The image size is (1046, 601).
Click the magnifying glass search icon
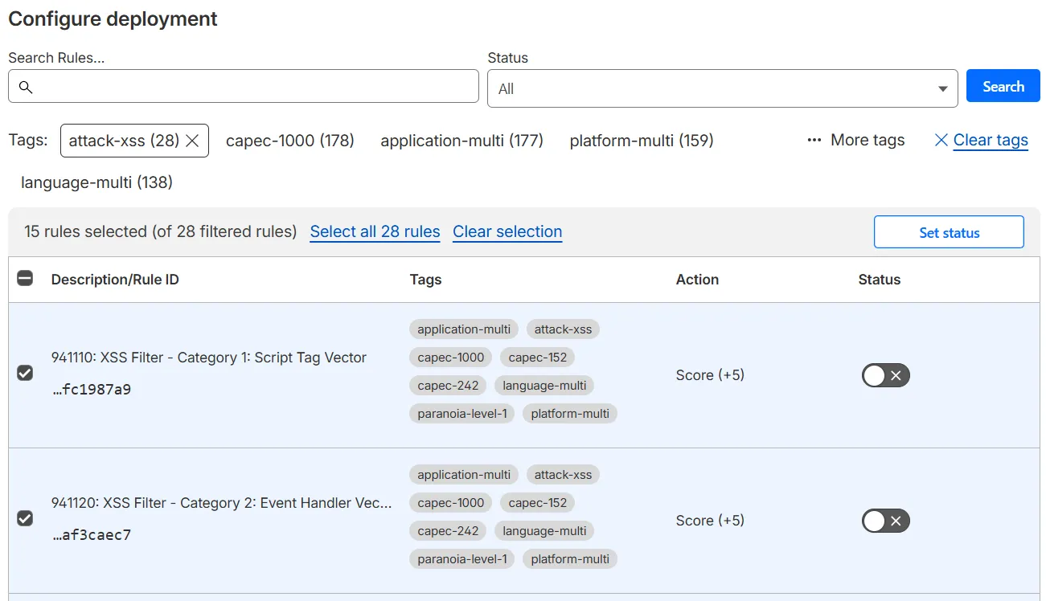pyautogui.click(x=25, y=86)
